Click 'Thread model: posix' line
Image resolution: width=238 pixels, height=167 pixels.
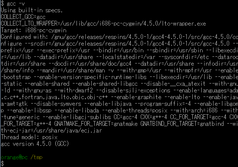29,137
